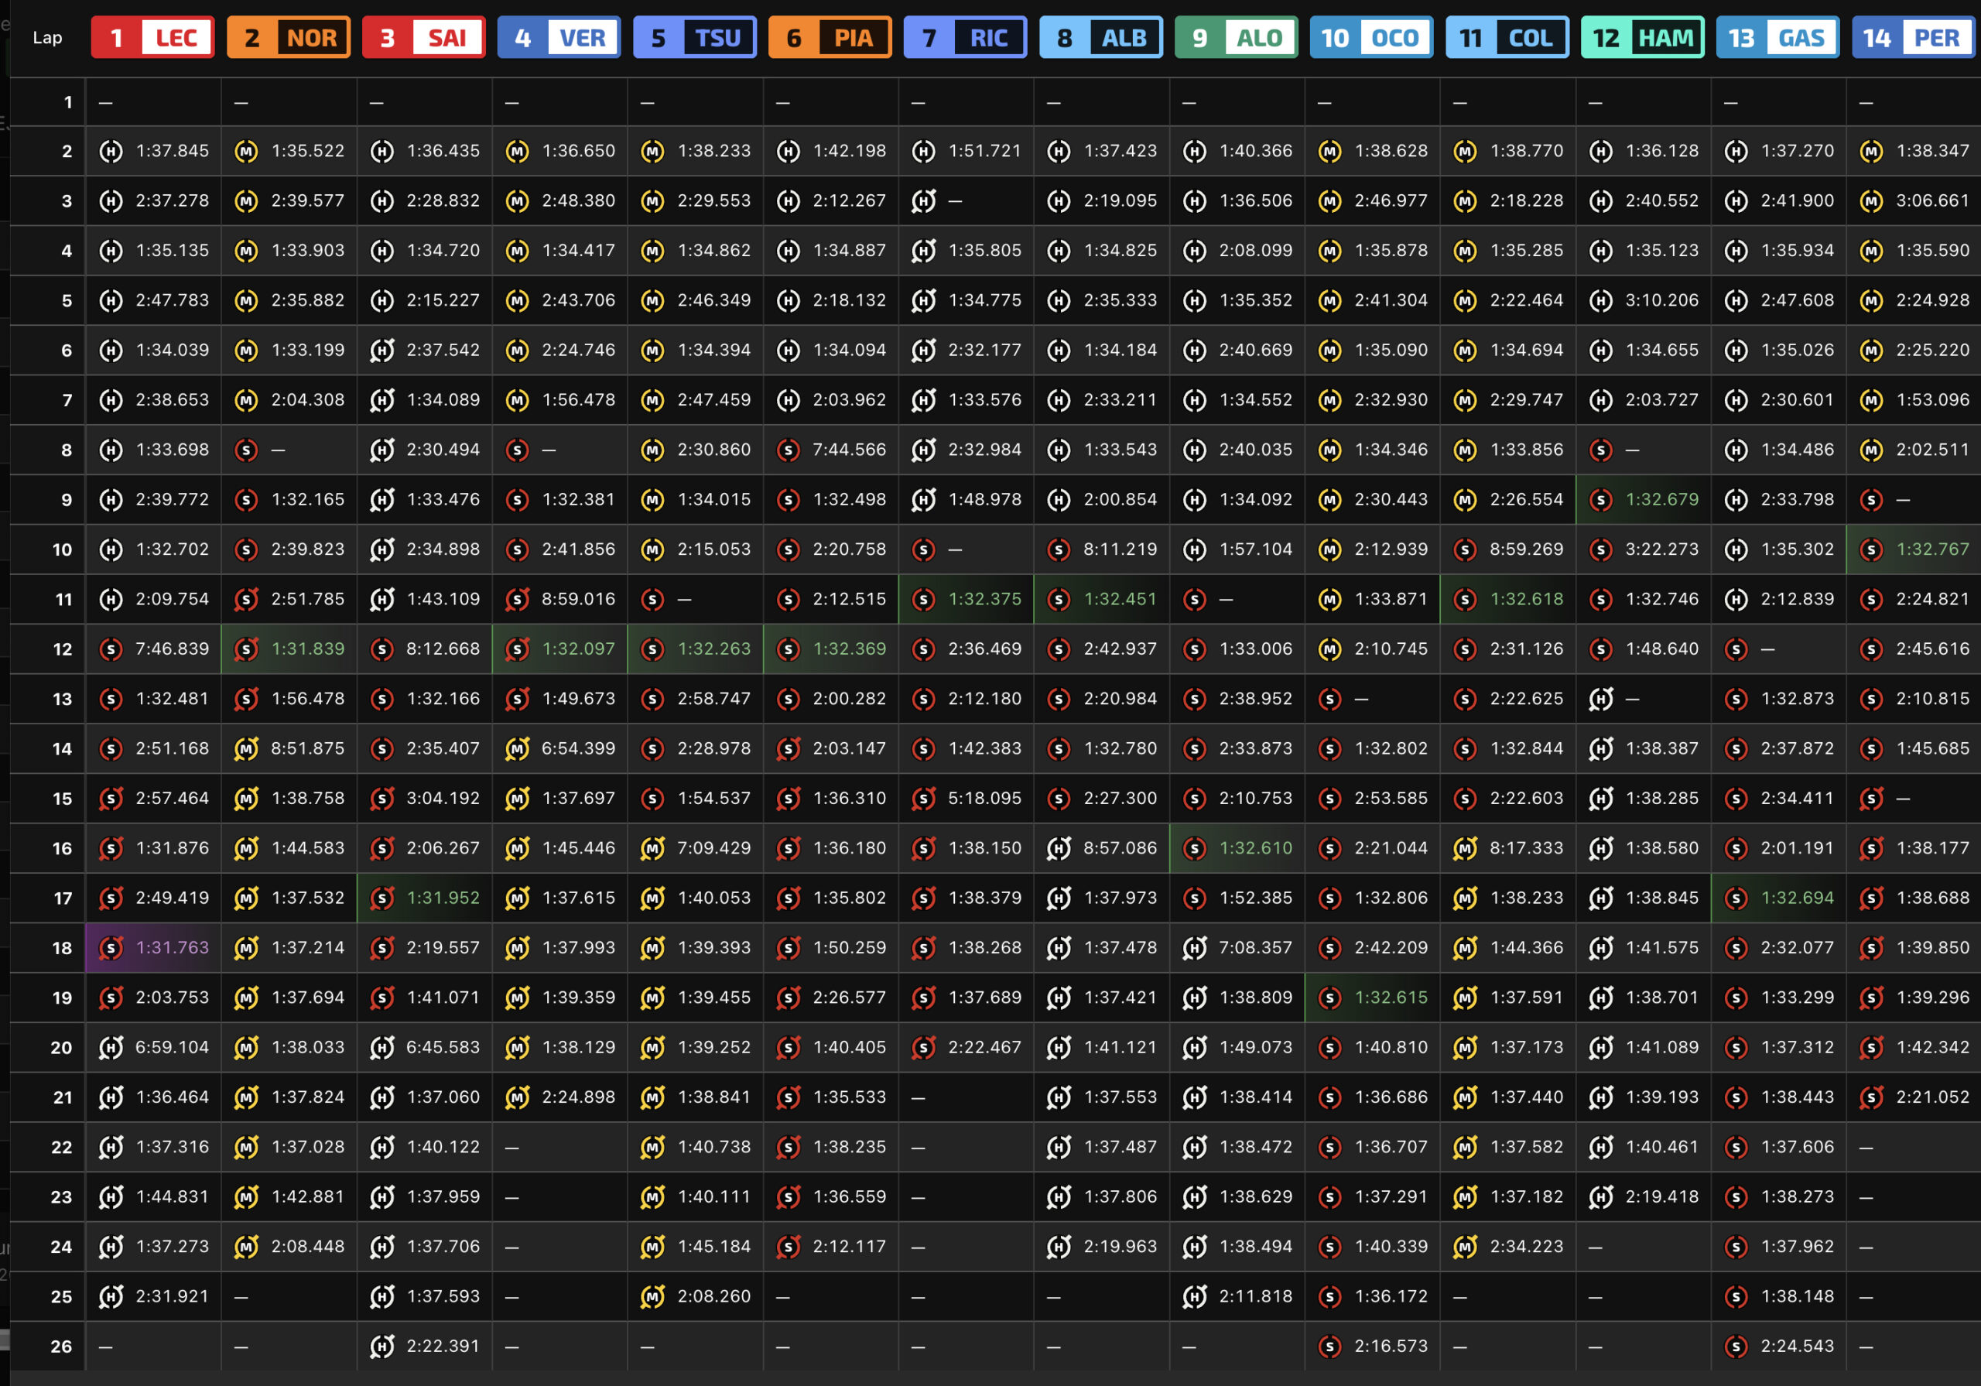Screen dimensions: 1981x1386
Task: Click the green lap time 1:31.952
Action: click(x=443, y=898)
